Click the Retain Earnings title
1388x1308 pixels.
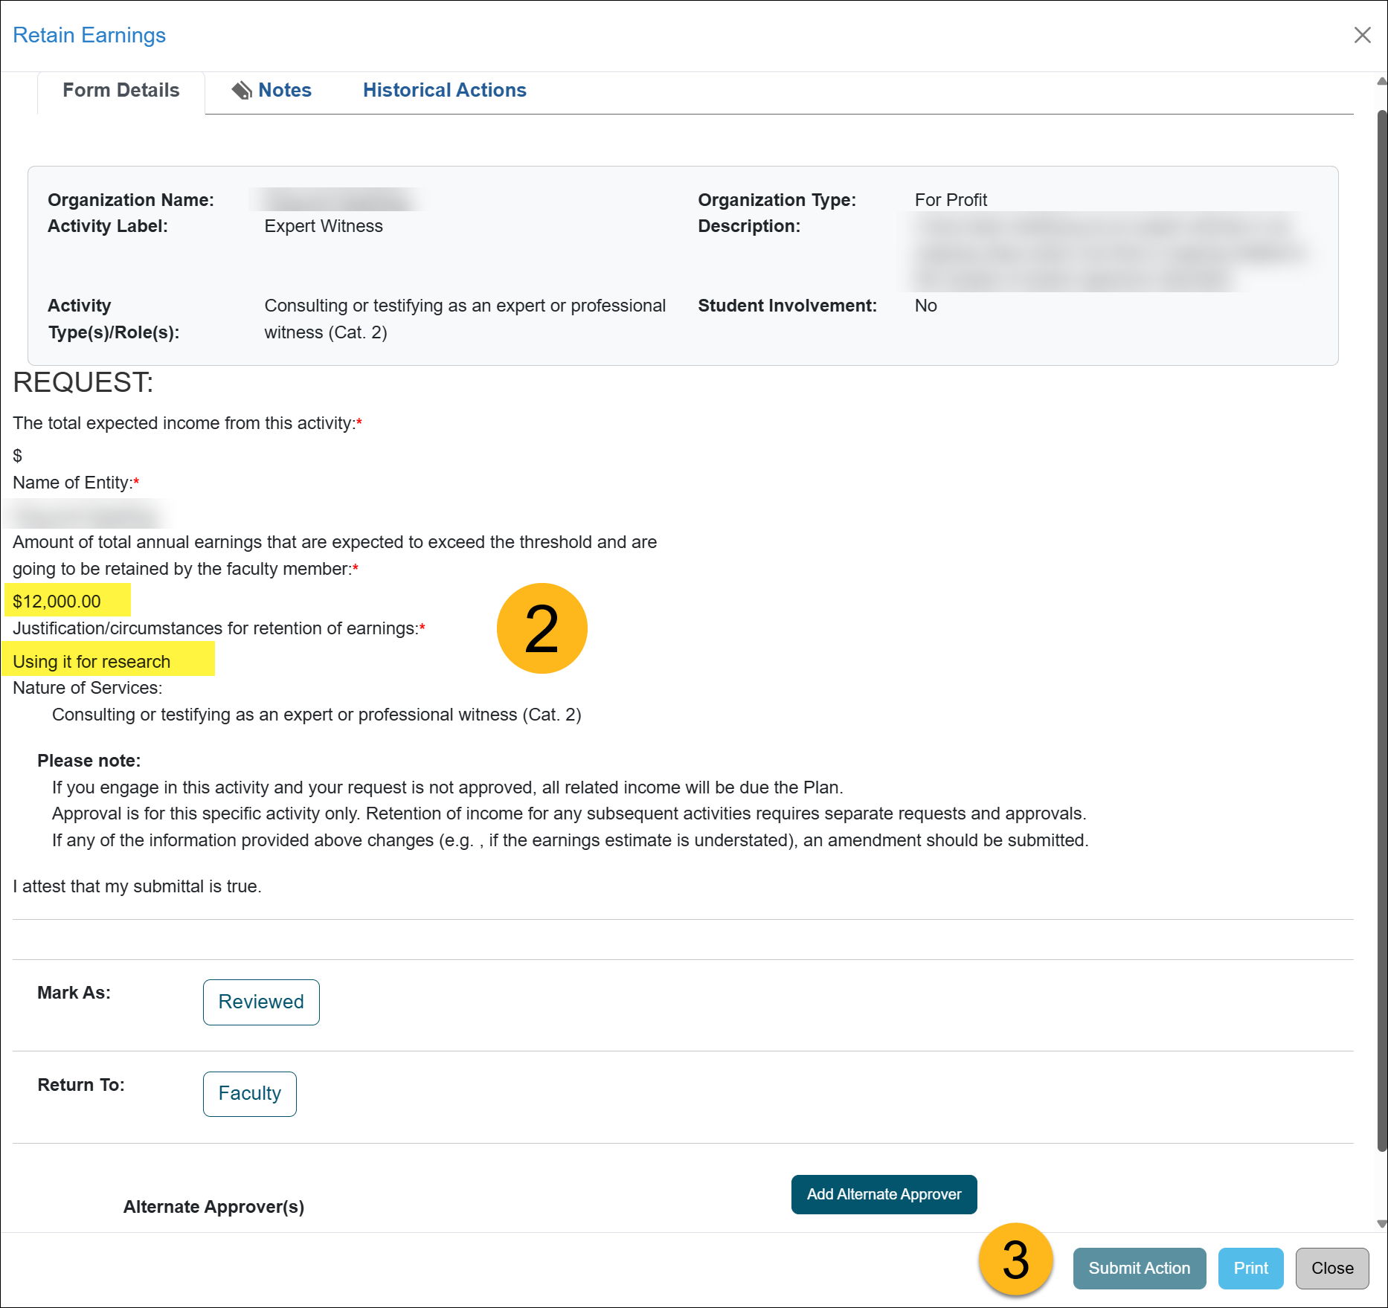pos(89,35)
